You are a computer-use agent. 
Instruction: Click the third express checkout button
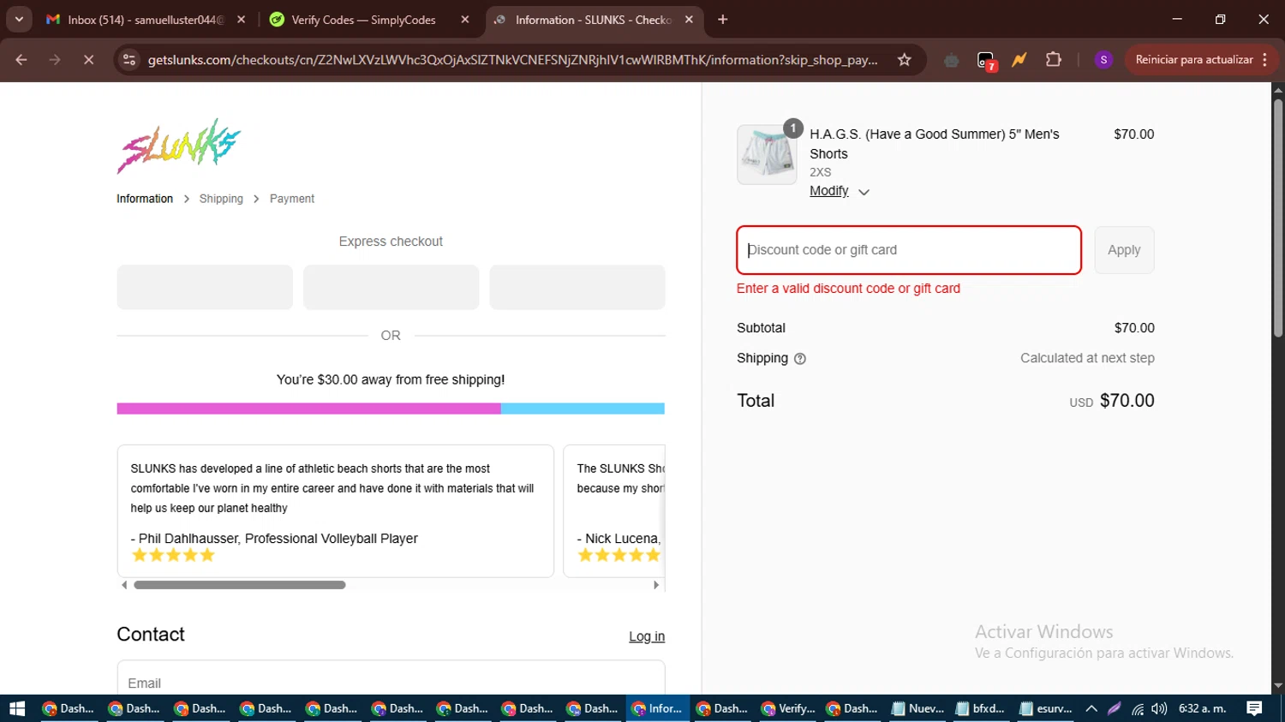click(577, 287)
